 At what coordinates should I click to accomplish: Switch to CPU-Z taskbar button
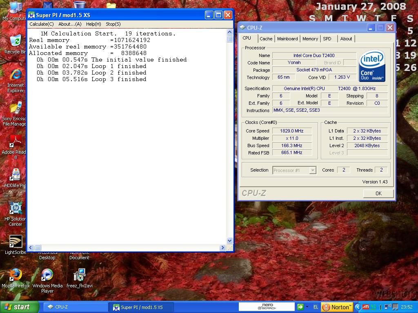pos(75,307)
